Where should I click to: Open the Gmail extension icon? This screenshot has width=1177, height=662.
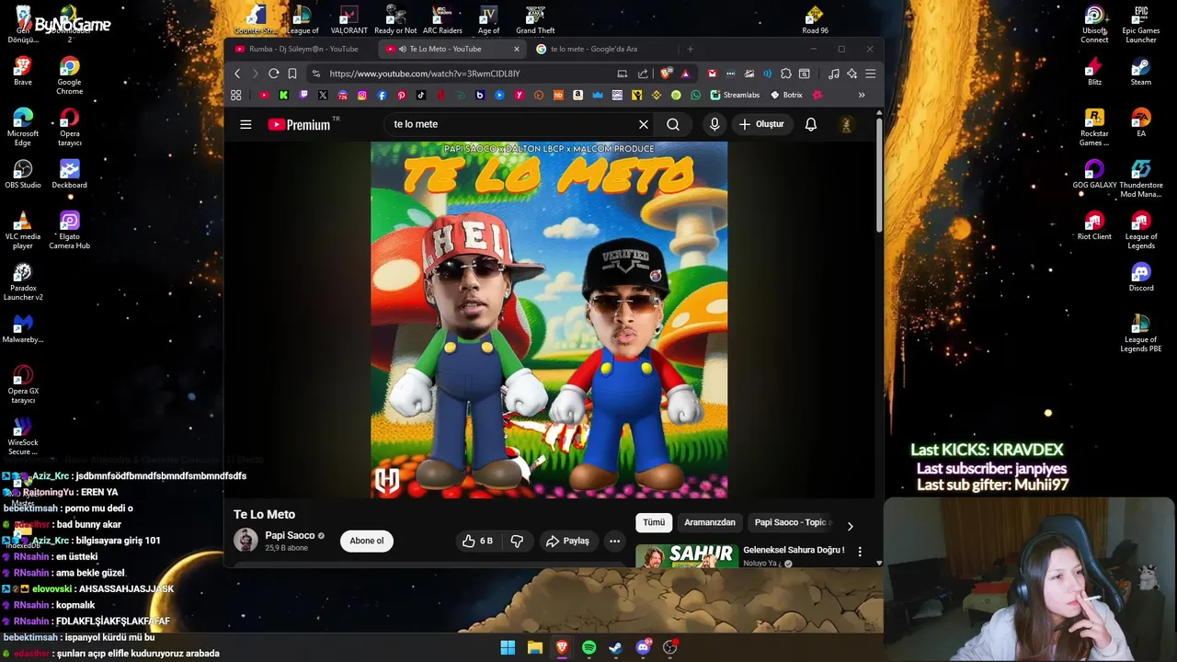pos(712,74)
